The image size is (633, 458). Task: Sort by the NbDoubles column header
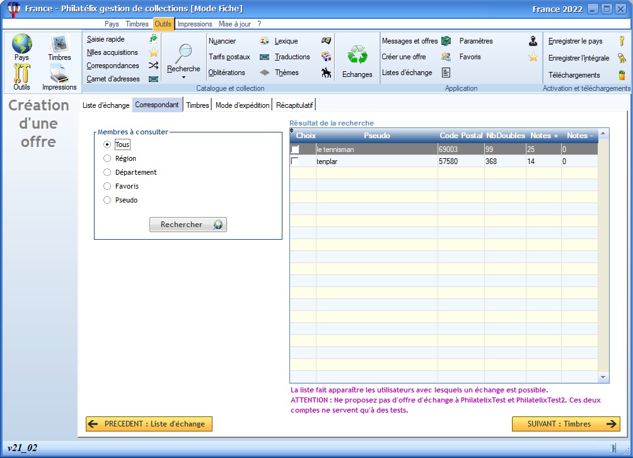[506, 136]
